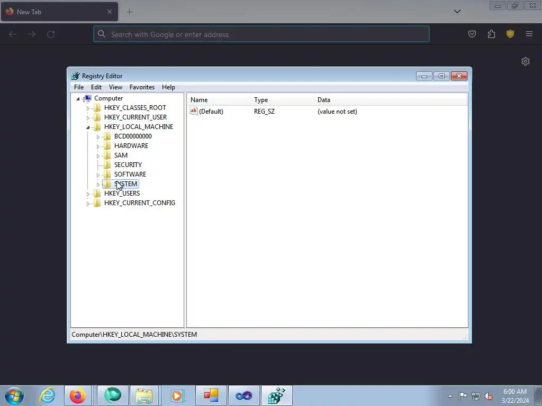The height and width of the screenshot is (406, 542).
Task: Click the Firefox reload button
Action: tap(51, 34)
